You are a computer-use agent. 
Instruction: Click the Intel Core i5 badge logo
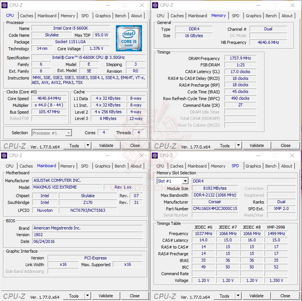tap(129, 38)
